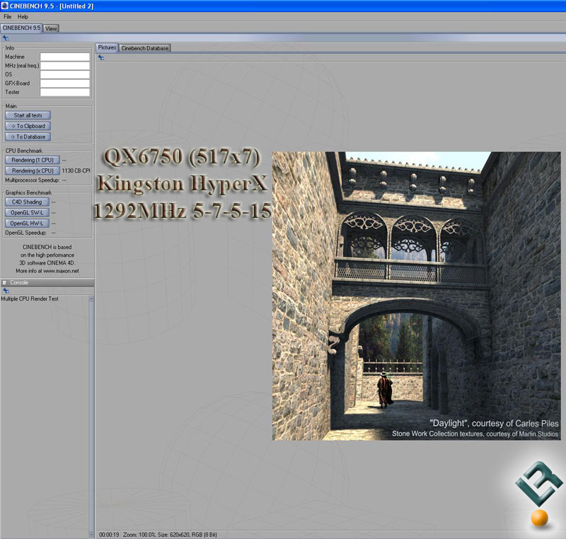Click the 'Zoom: 100.0%' status bar text
The image size is (566, 539).
coord(139,535)
